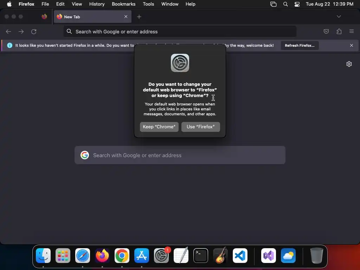Open the History menu

click(x=97, y=4)
